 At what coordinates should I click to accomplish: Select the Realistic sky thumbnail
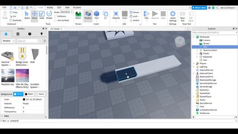[8, 76]
